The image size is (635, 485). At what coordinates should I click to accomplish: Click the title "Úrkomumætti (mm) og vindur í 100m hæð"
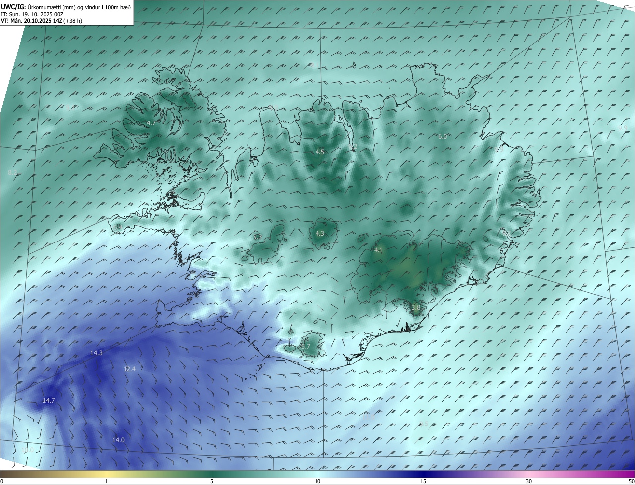tap(80, 7)
